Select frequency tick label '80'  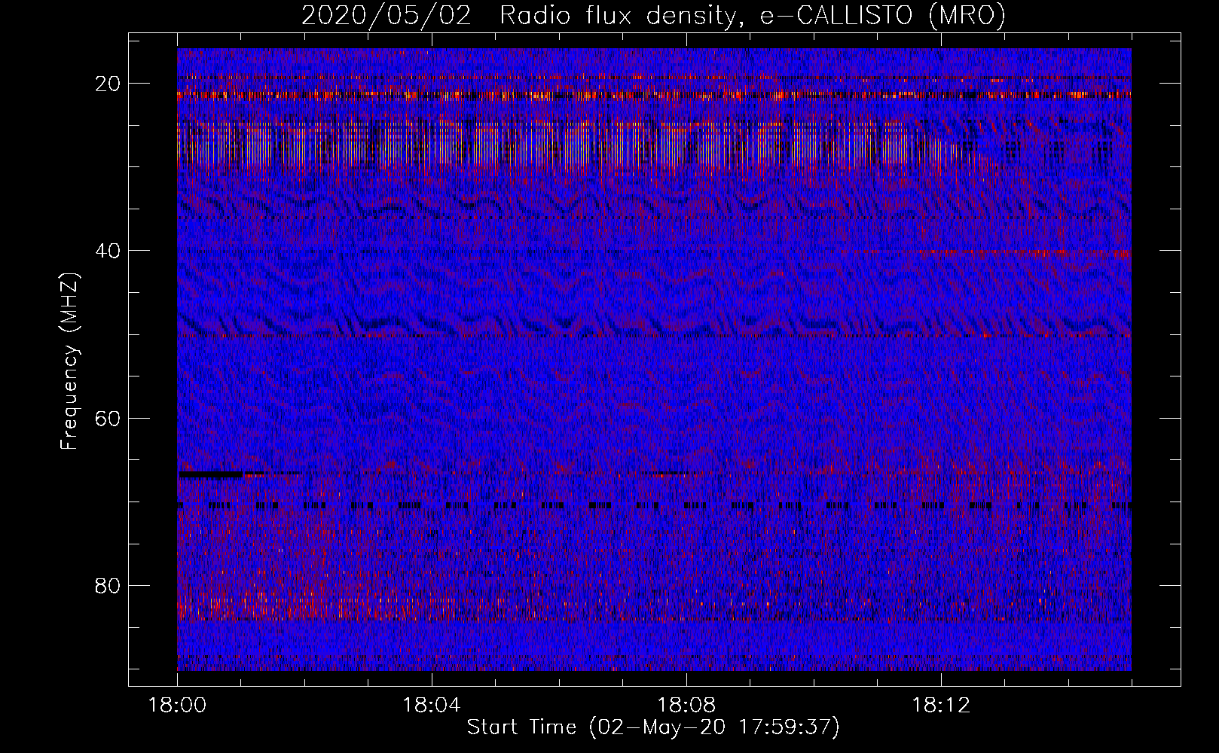click(108, 585)
